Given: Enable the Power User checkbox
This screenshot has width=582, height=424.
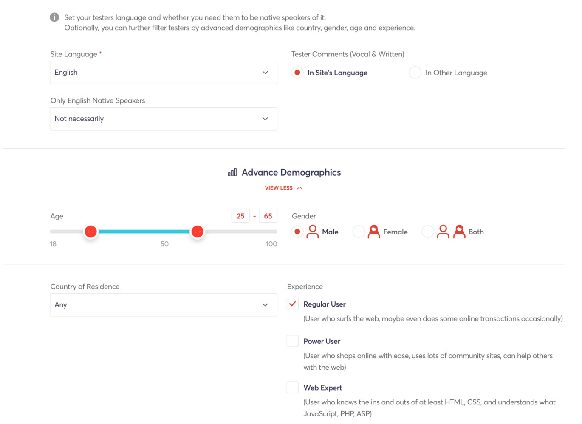Looking at the screenshot, I should point(292,341).
